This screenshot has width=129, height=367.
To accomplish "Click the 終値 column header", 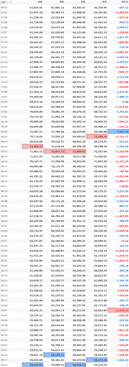I will (x=104, y=2).
